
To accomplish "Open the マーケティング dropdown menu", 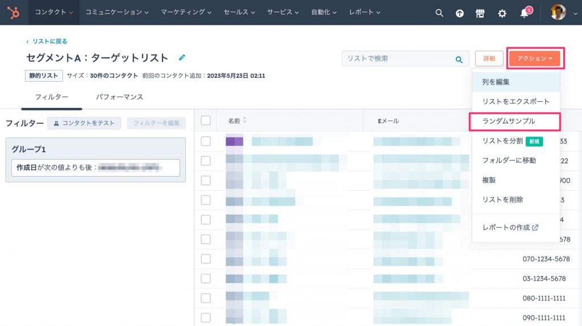I will click(x=186, y=12).
